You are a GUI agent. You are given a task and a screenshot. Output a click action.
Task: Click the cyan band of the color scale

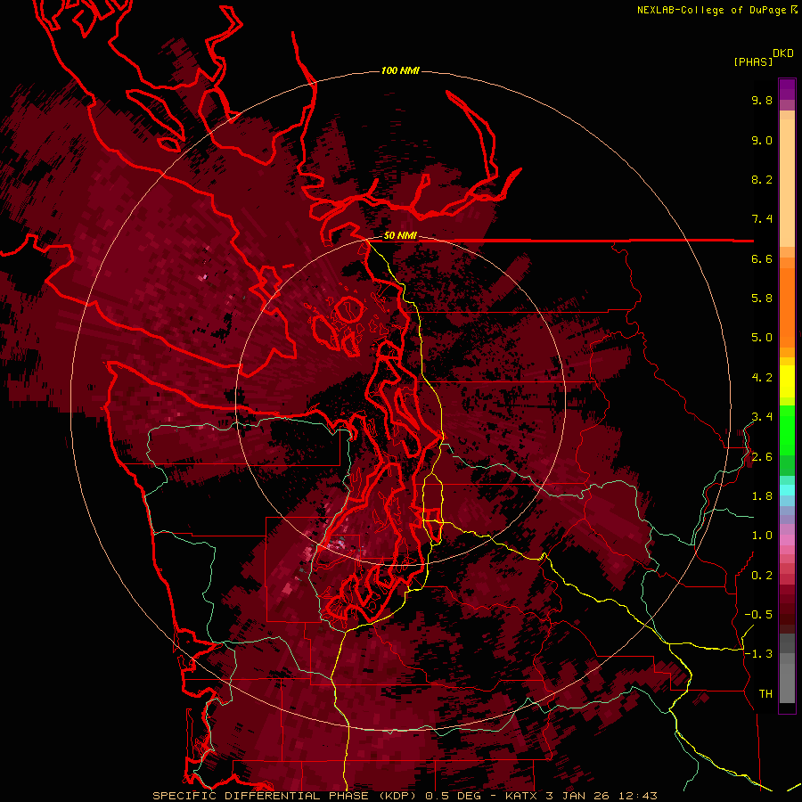click(787, 490)
